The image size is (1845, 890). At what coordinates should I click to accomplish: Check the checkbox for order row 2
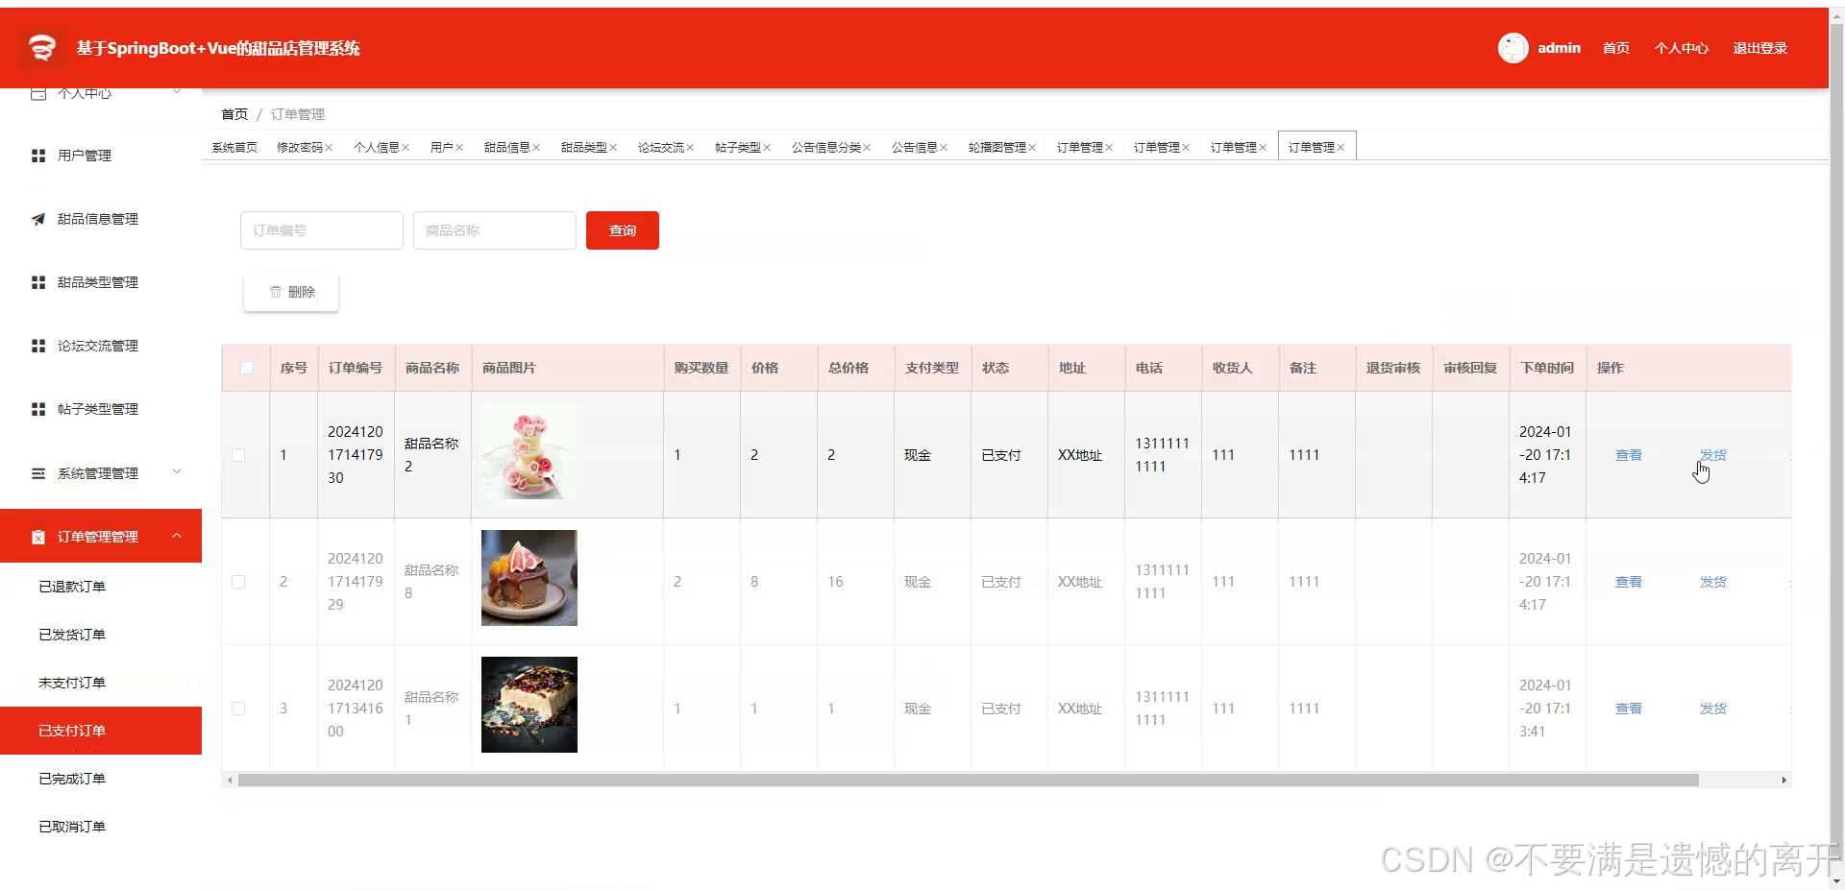(x=238, y=582)
